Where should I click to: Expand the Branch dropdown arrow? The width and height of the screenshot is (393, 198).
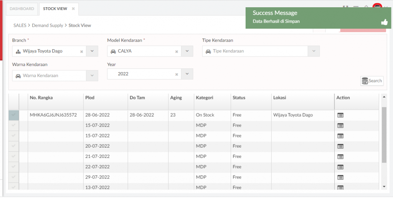tap(92, 51)
